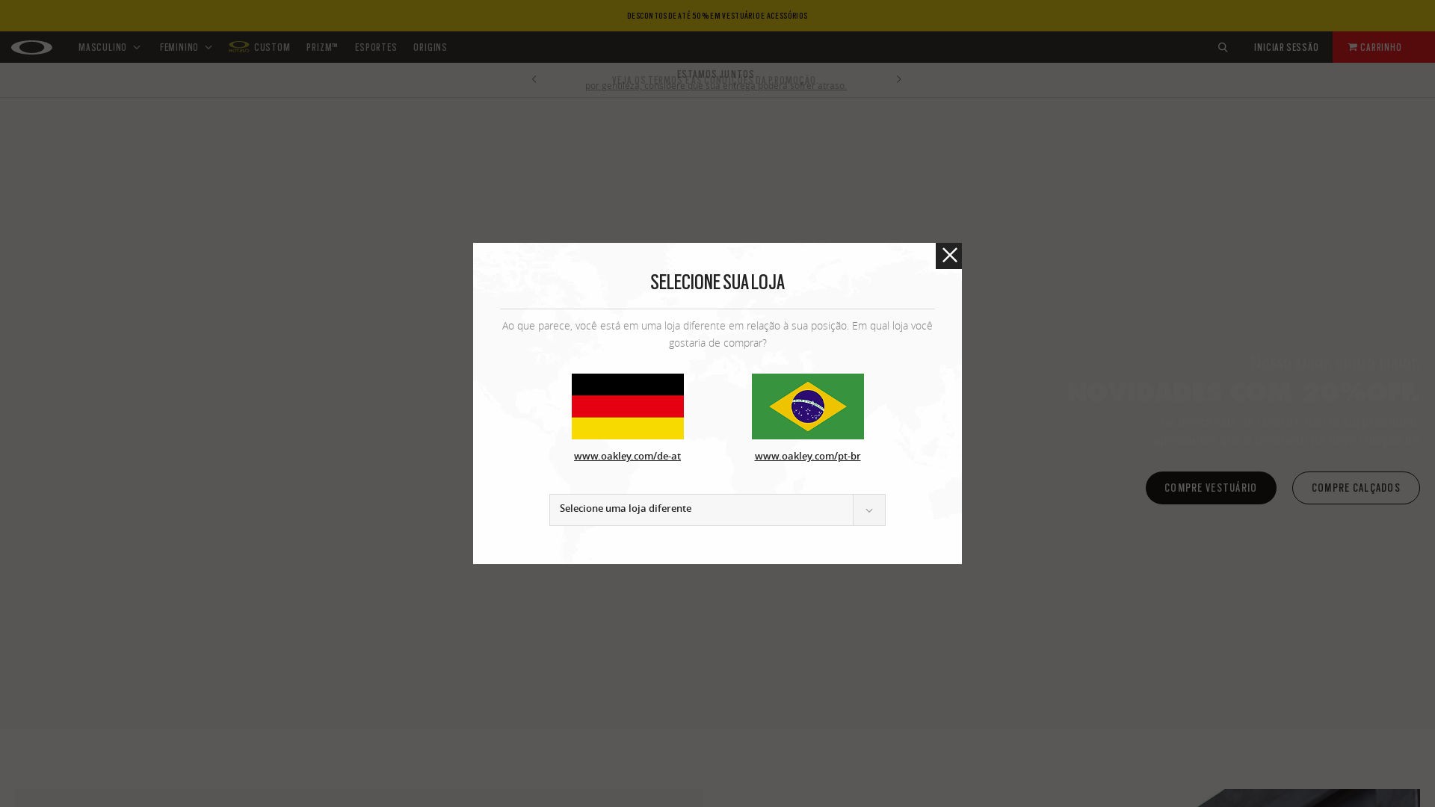Open the PRIZM menu item

click(x=322, y=47)
